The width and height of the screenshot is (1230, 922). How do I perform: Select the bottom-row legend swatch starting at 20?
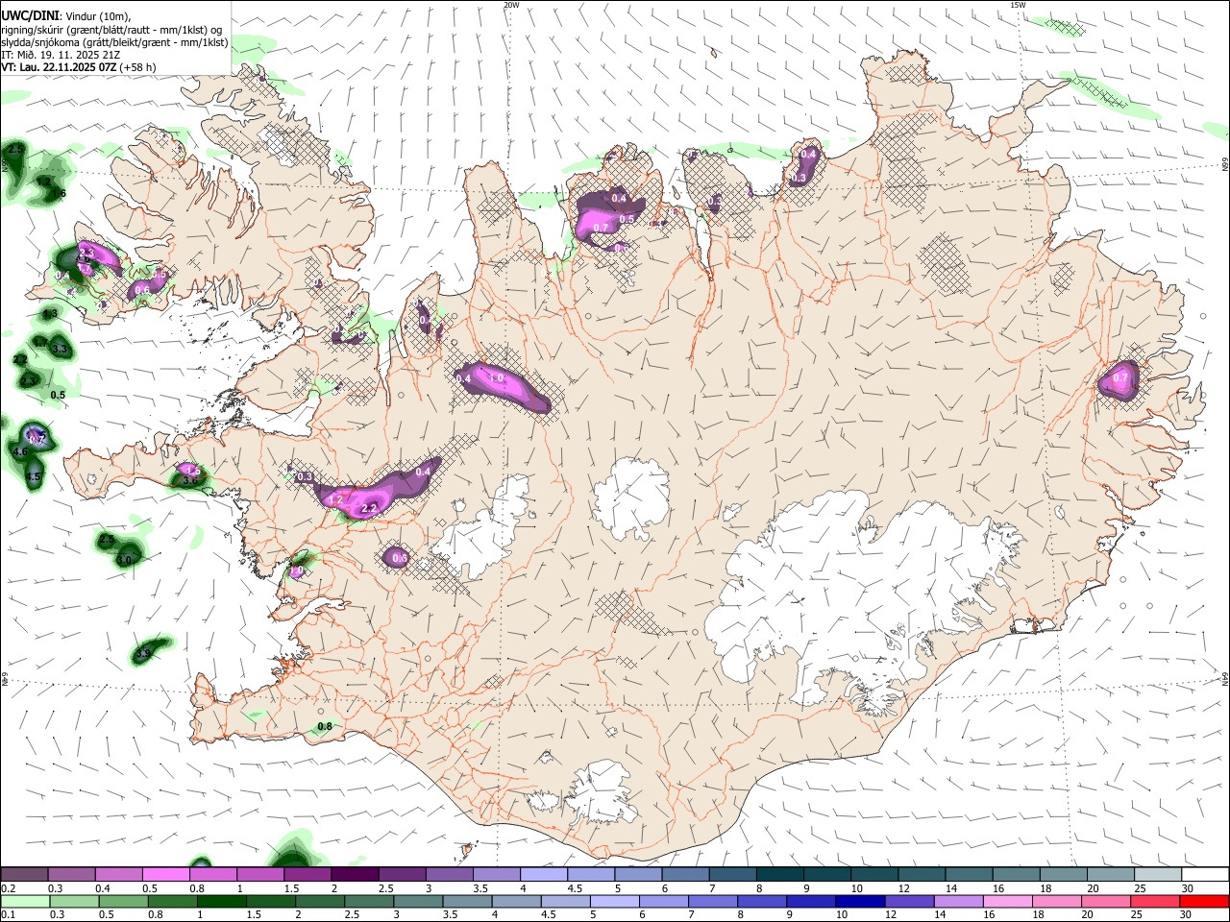(x=1105, y=901)
